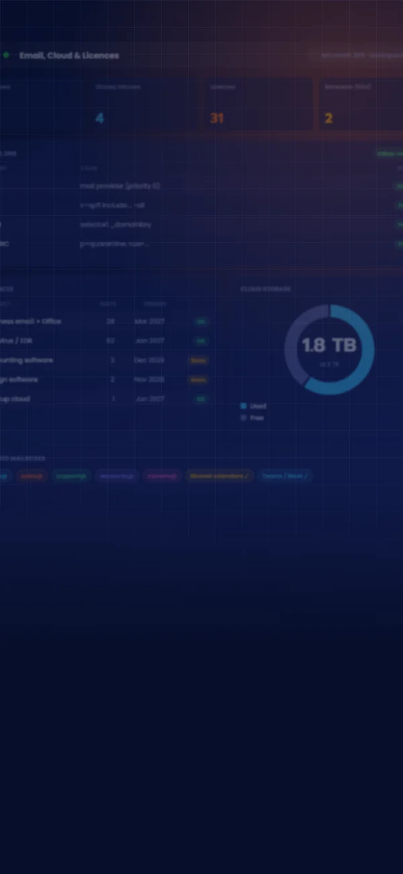Click the OK badge in the Mar 2027 row
The image size is (403, 874).
coord(201,321)
